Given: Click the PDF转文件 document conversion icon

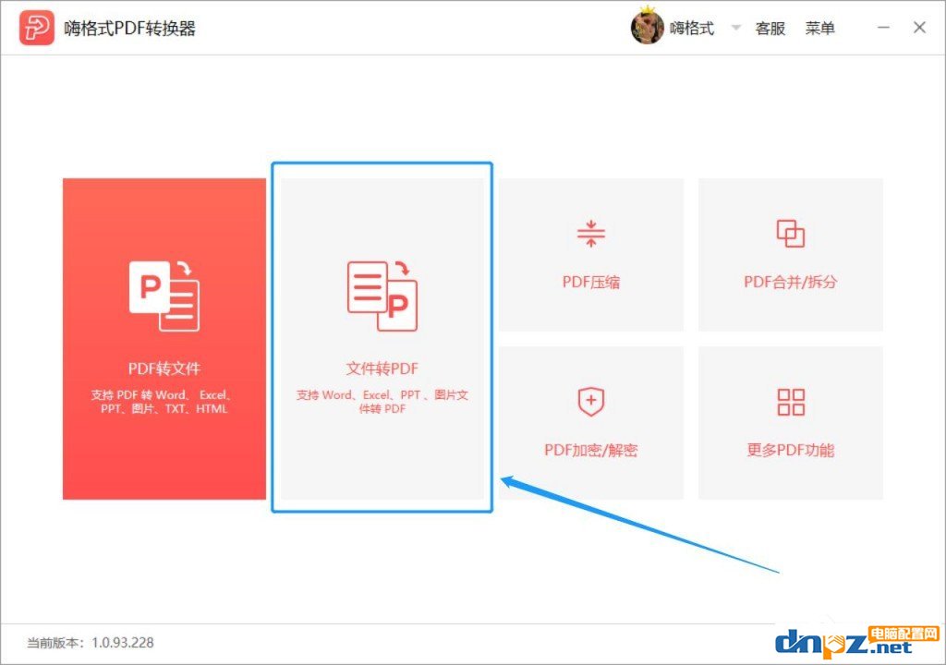Looking at the screenshot, I should [x=164, y=296].
